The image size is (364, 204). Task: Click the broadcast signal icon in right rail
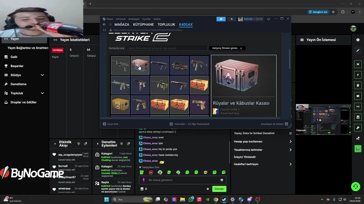pos(358,107)
